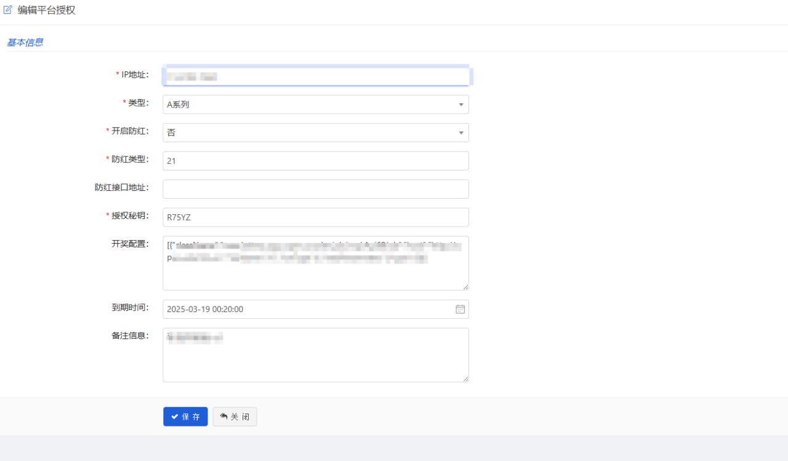Click the 编辑平台授权 page title

coord(47,10)
